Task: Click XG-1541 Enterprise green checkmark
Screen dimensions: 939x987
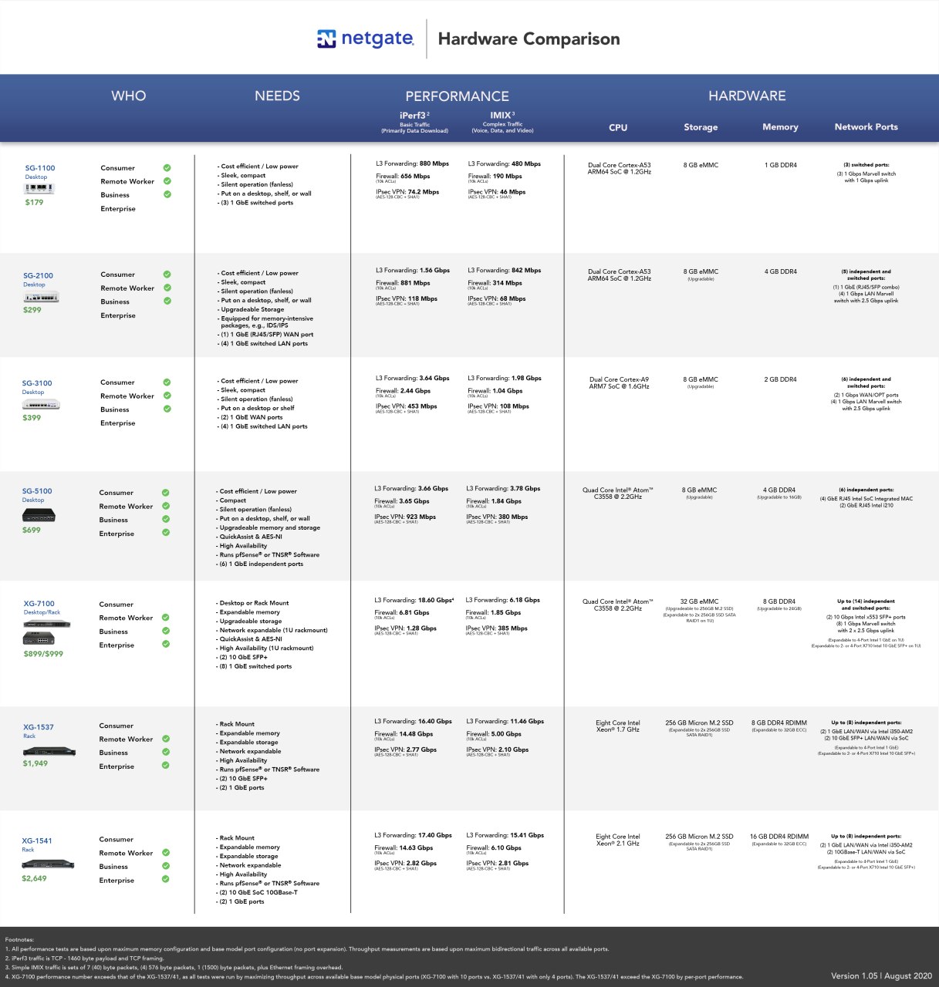Action: [166, 880]
